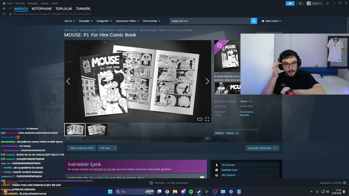This screenshot has width=349, height=196.
Task: Open the Steam announcements megaphone button
Action: pos(290,3)
